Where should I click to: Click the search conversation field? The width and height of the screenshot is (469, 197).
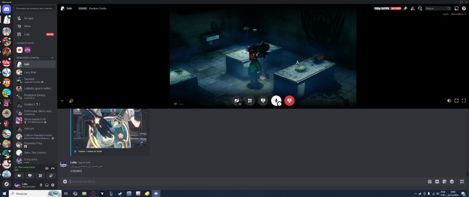tap(35, 8)
